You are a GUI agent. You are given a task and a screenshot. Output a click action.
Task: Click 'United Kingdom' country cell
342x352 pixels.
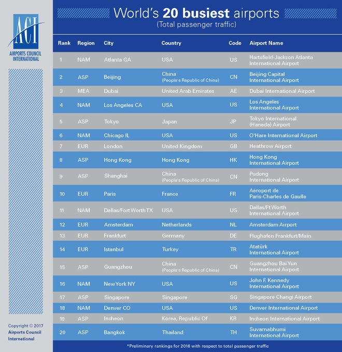click(x=182, y=146)
